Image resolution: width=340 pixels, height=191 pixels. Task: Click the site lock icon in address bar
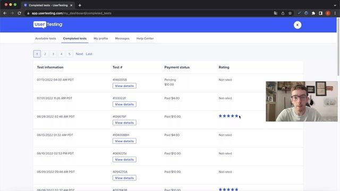pos(28,13)
